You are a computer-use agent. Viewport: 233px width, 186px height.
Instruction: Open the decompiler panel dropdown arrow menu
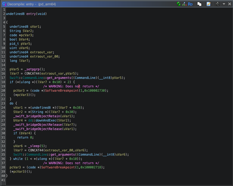[224, 4]
